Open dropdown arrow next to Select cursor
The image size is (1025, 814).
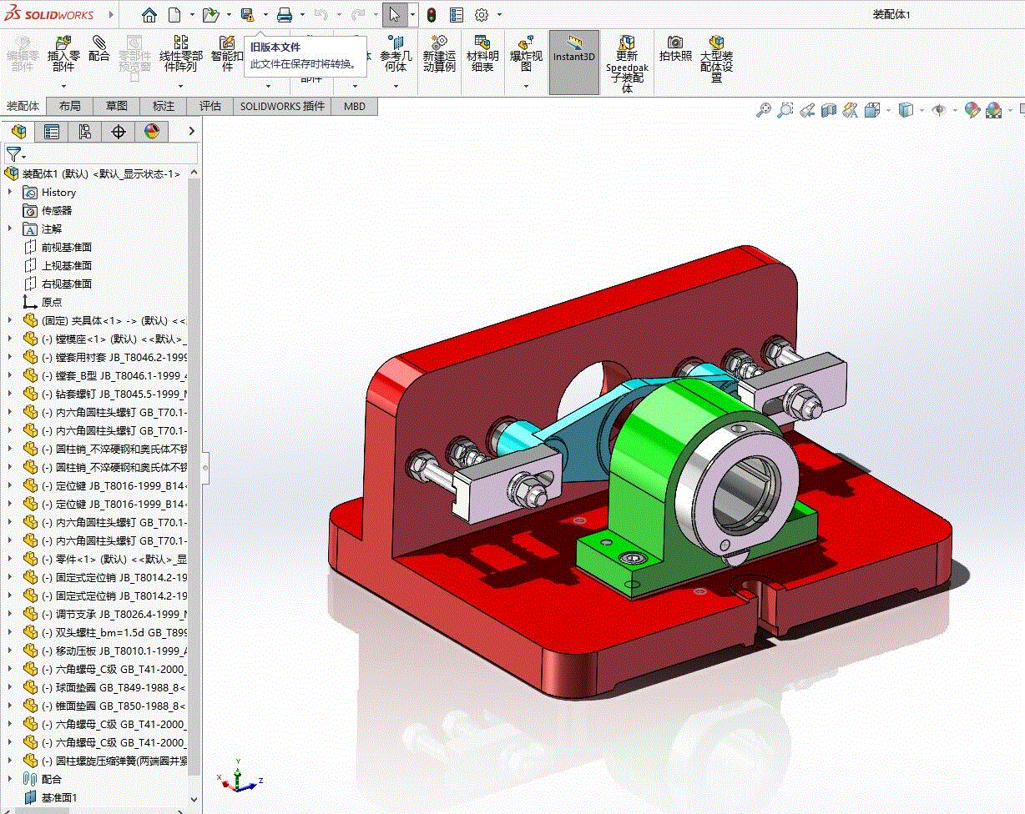pos(413,15)
